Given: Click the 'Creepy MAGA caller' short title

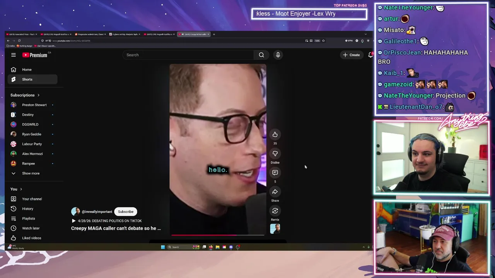Looking at the screenshot, I should [116, 228].
